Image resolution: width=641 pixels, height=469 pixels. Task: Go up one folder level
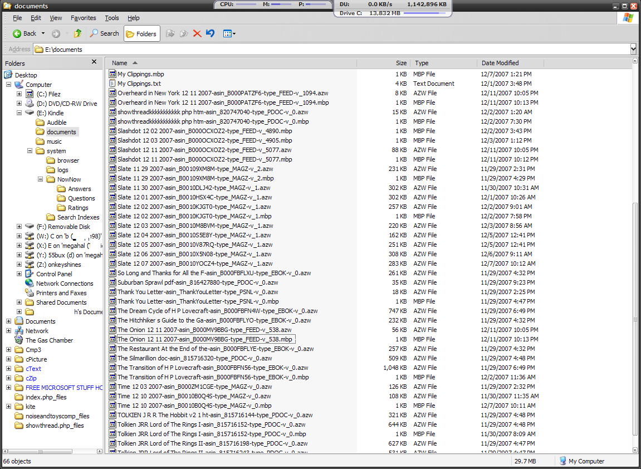[77, 33]
